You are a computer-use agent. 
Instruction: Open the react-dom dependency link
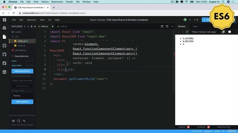pyautogui.click(x=16, y=65)
